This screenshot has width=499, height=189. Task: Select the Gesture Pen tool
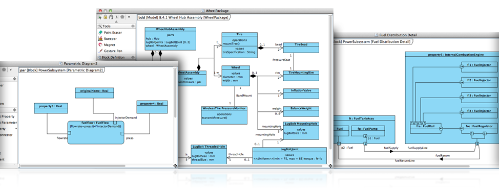point(110,51)
